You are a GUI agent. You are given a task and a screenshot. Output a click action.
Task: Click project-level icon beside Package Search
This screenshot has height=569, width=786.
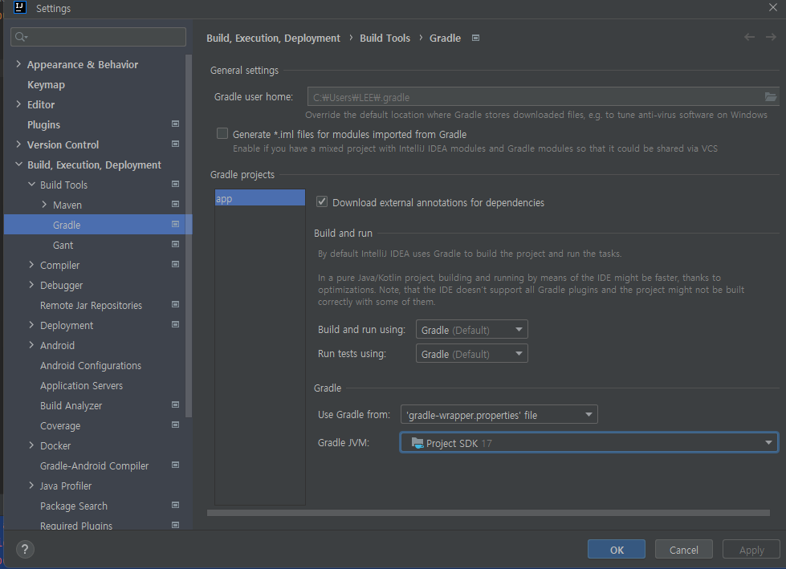(176, 505)
